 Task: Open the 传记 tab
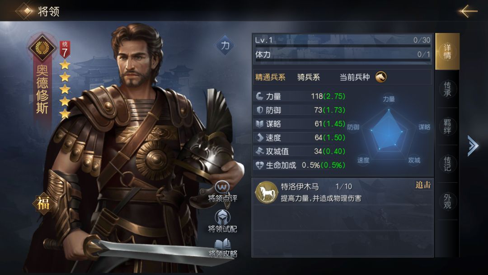(x=447, y=164)
